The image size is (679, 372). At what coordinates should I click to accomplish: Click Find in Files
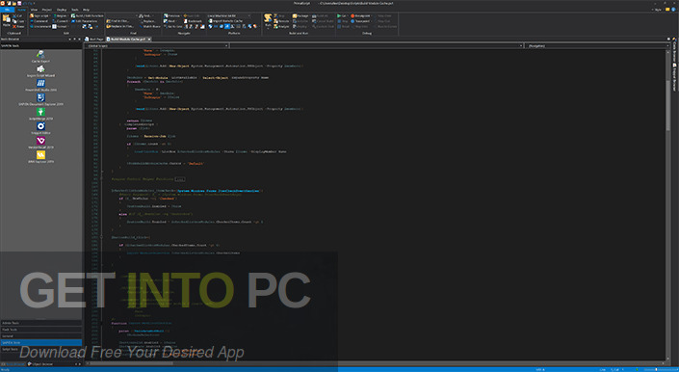[x=118, y=21]
